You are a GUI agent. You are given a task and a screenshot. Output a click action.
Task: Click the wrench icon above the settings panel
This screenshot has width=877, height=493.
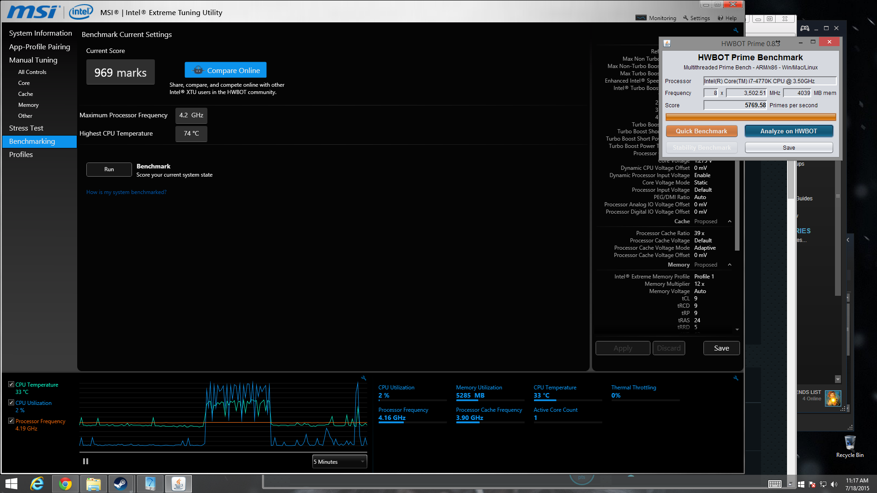pos(735,31)
